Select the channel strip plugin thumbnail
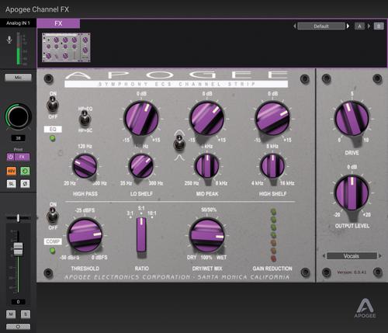Viewport: 388px width, 333px height. coord(66,47)
